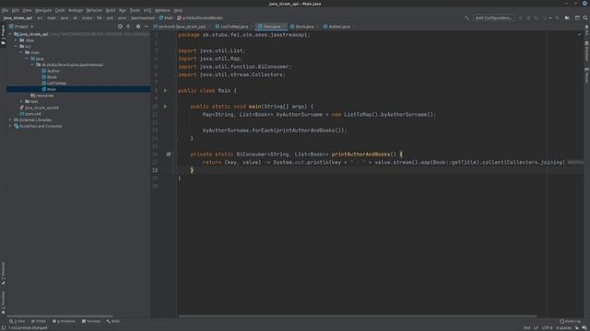Click the Search Everywhere magnifier icon
This screenshot has height=331, width=590.
pos(585,17)
